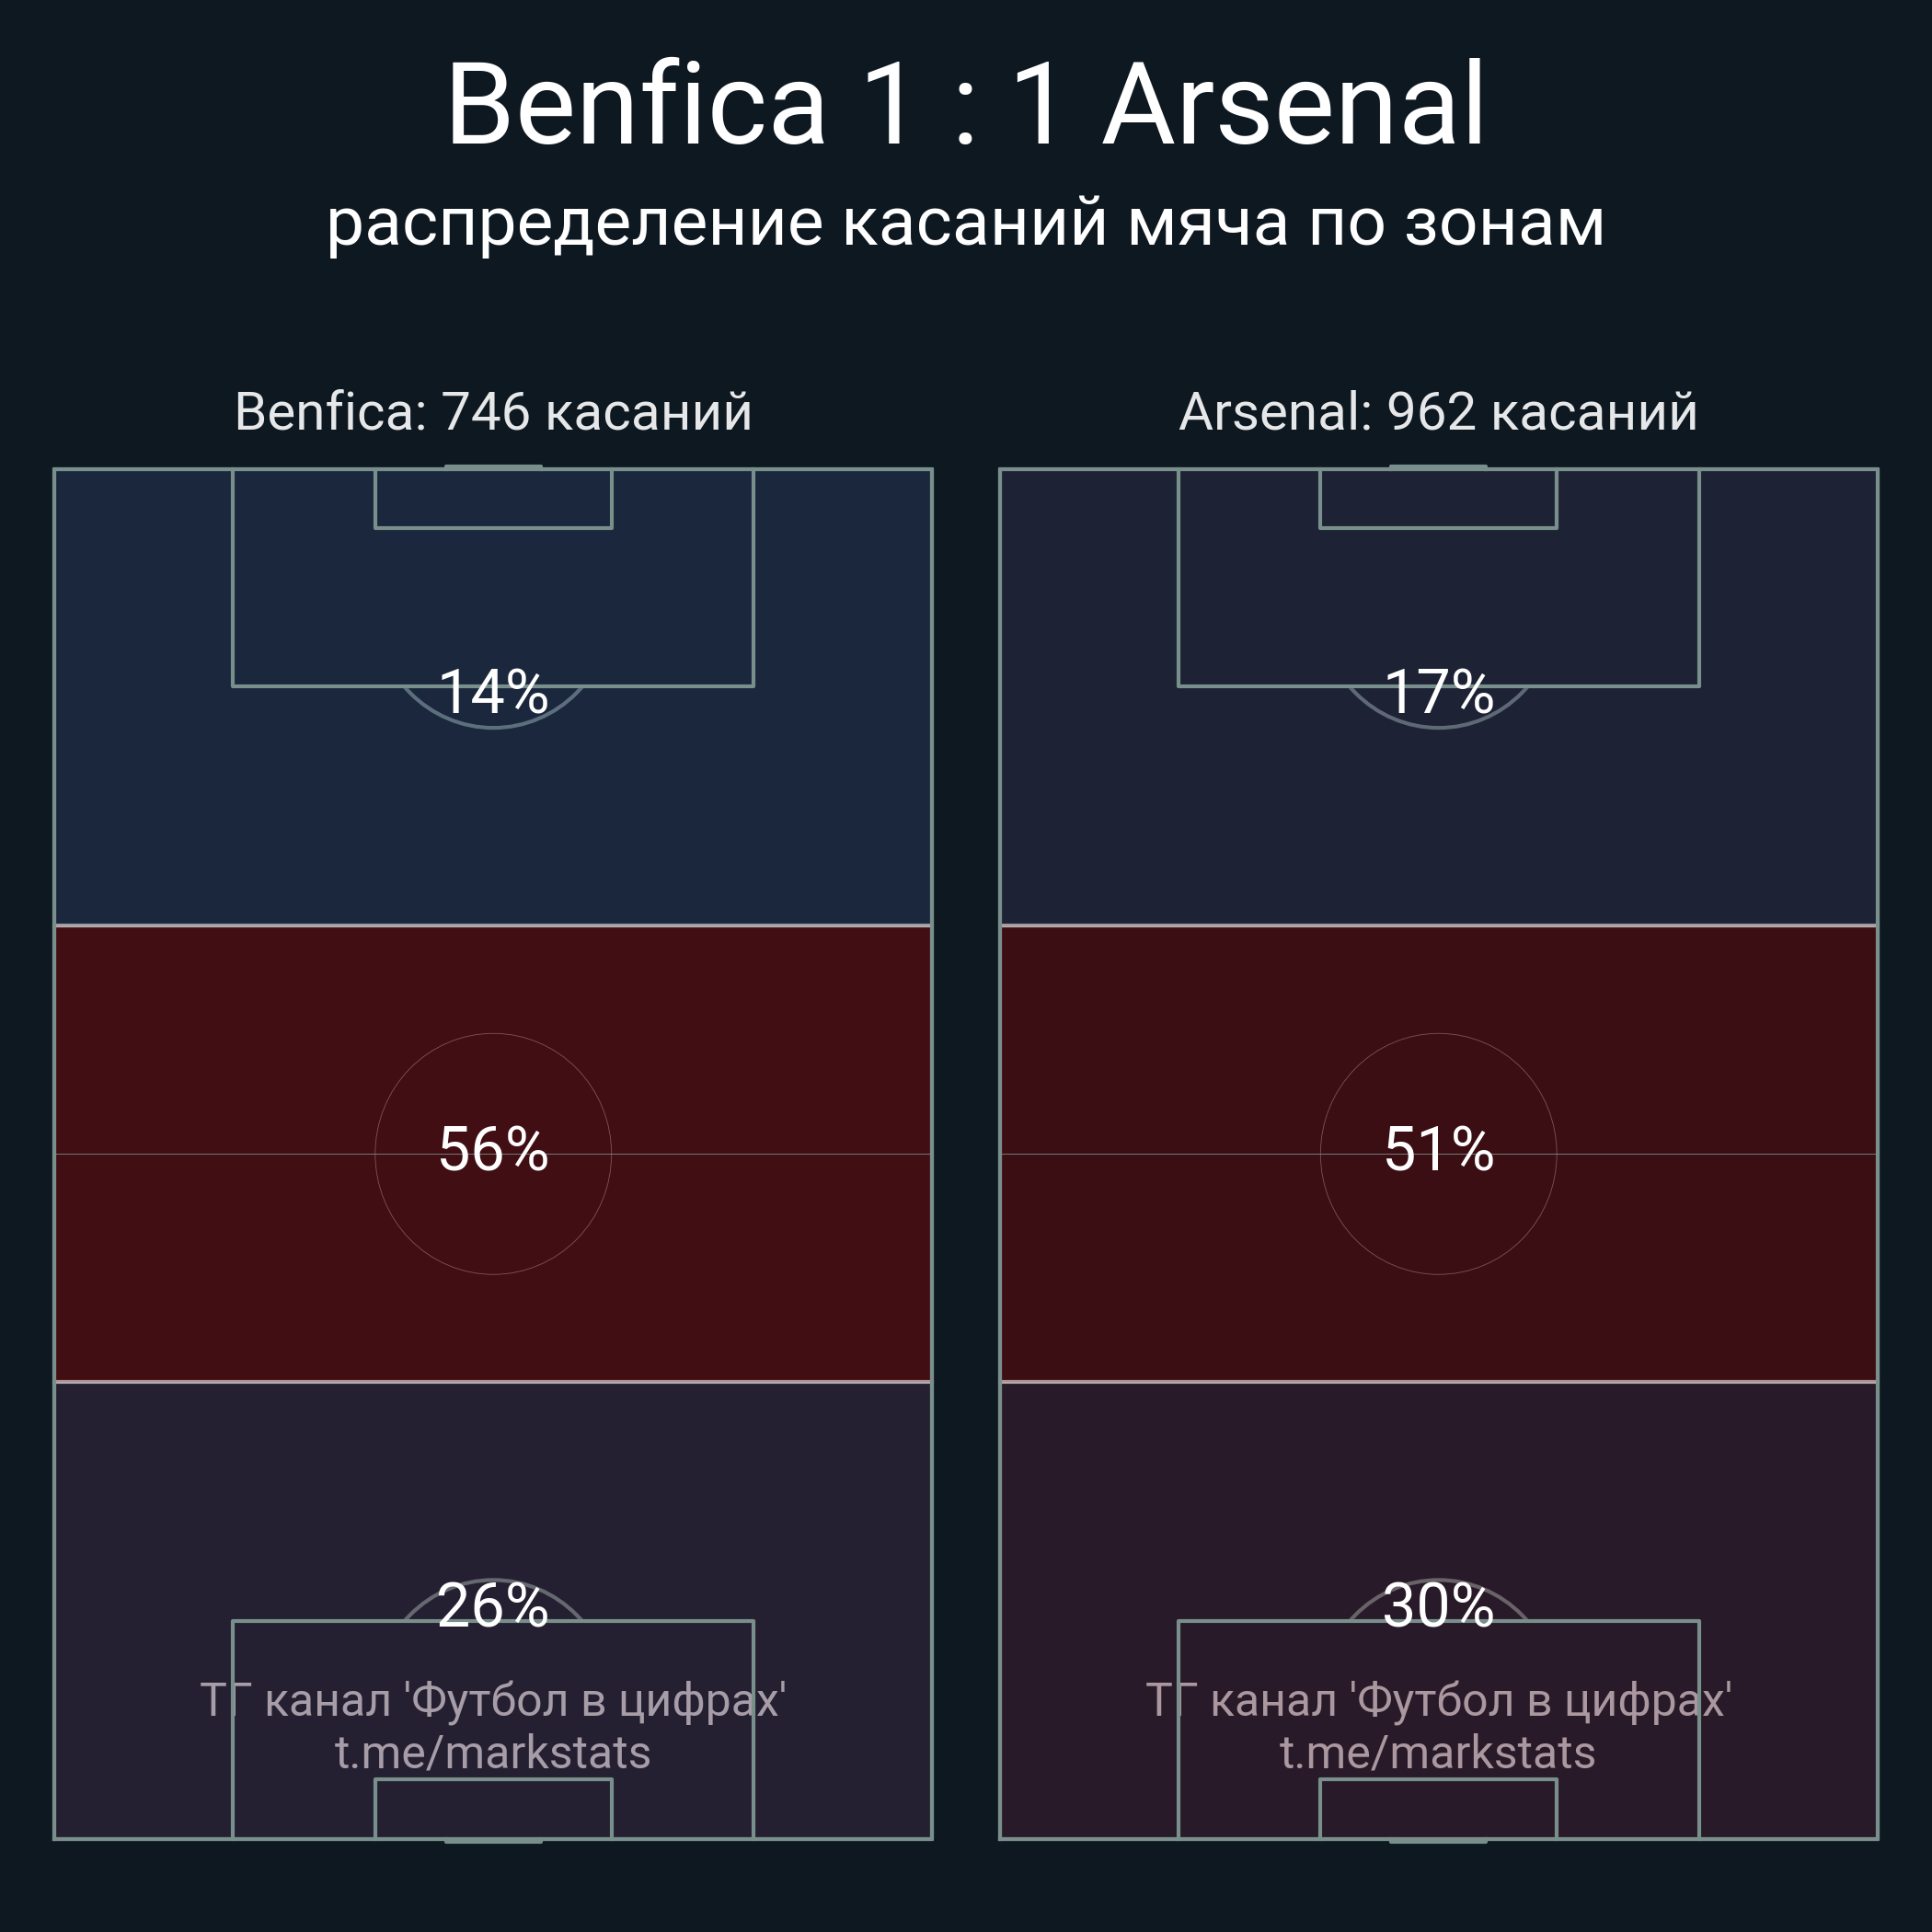
Task: Click the bottom goal on Arsenal's pitch
Action: pos(1438,1841)
